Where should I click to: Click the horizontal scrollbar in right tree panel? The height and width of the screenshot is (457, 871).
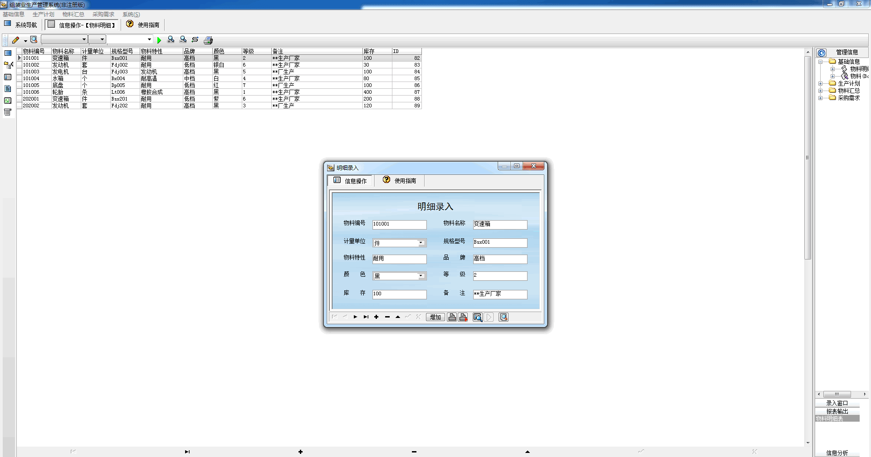tap(842, 394)
